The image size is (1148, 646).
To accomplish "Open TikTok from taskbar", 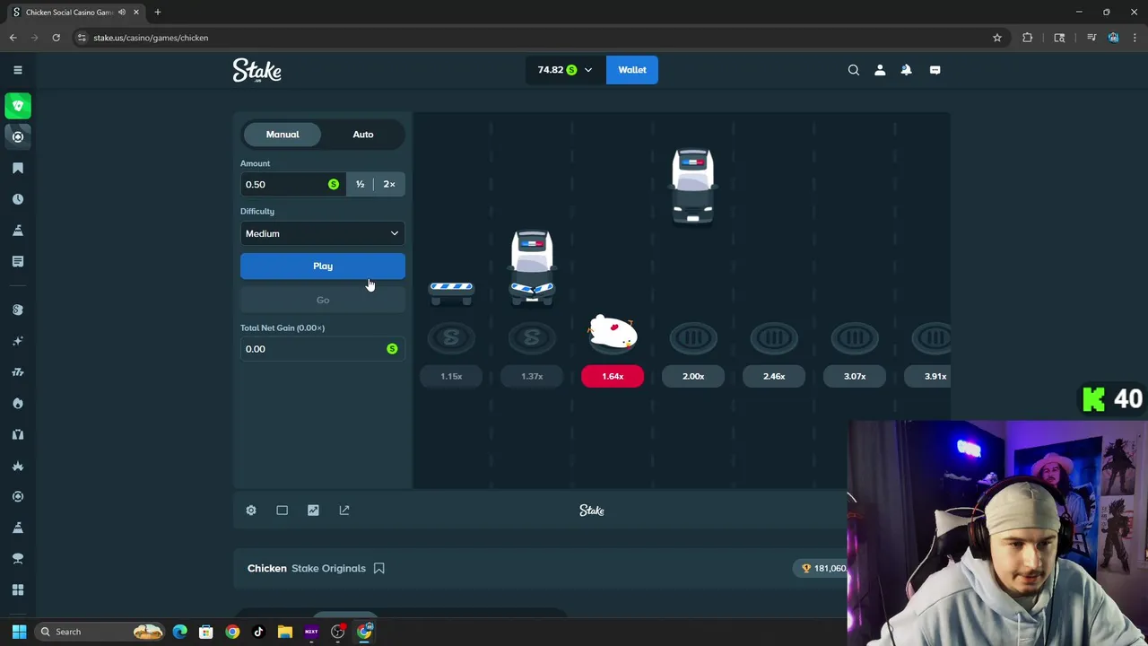I will (258, 632).
